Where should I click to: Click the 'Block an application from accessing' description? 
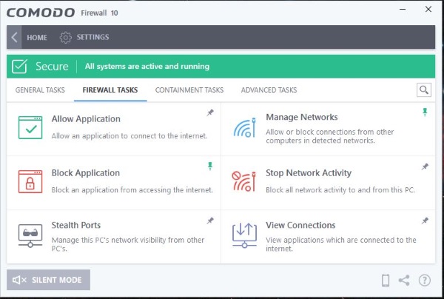click(x=132, y=190)
